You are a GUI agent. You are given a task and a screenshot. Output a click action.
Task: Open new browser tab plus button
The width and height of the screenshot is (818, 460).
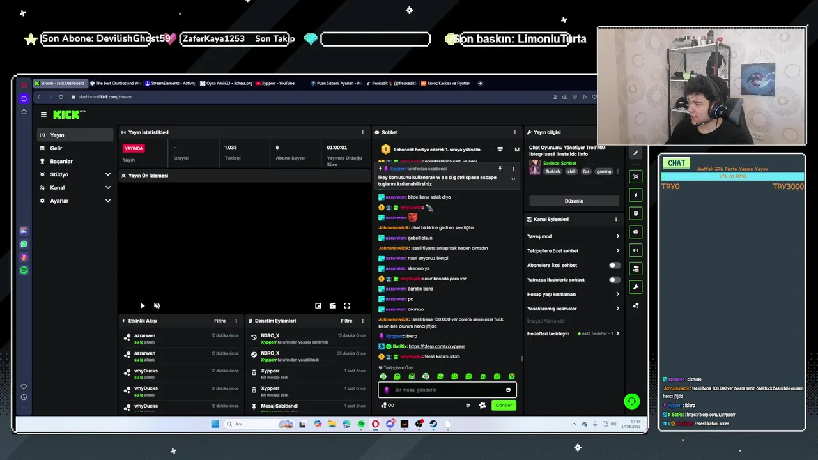(x=481, y=83)
